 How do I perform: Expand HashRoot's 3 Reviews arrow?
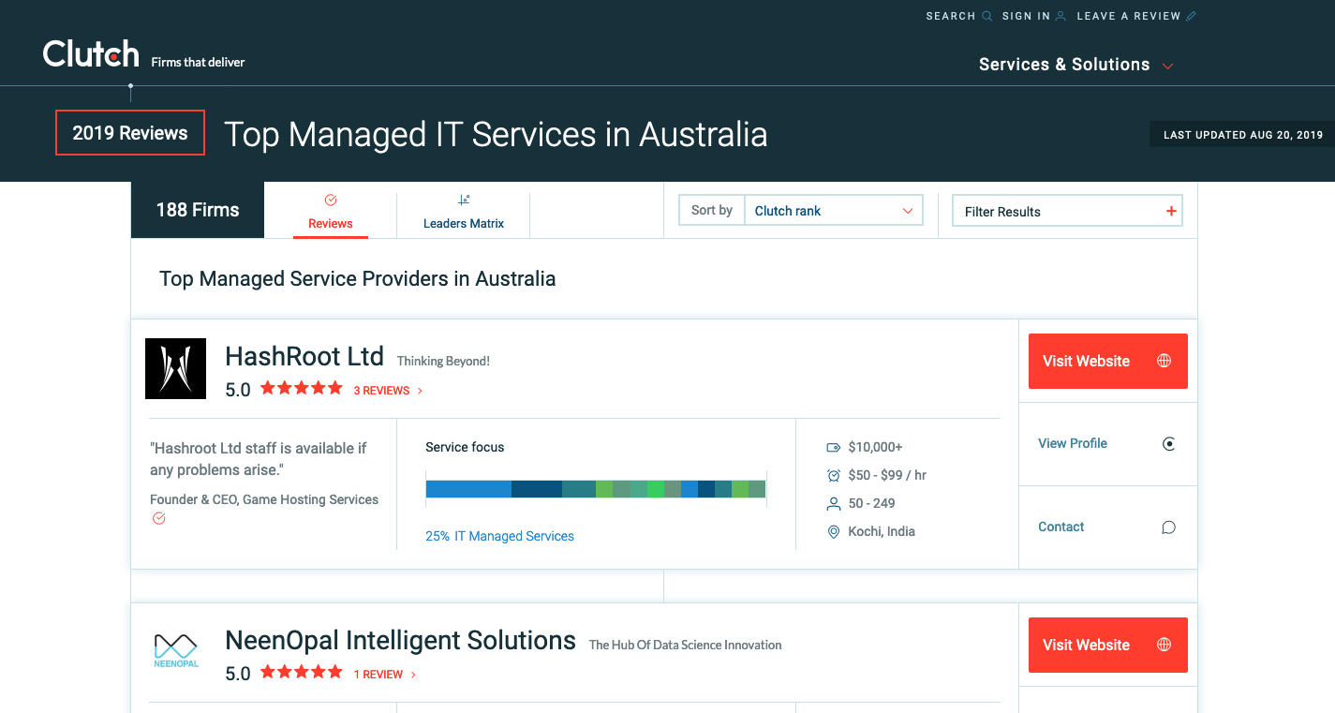pyautogui.click(x=420, y=391)
